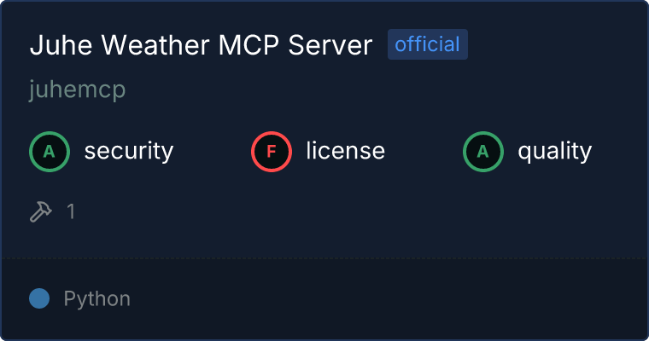Image resolution: width=649 pixels, height=341 pixels.
Task: Click the empty card area beside tool count
Action: tap(360, 211)
